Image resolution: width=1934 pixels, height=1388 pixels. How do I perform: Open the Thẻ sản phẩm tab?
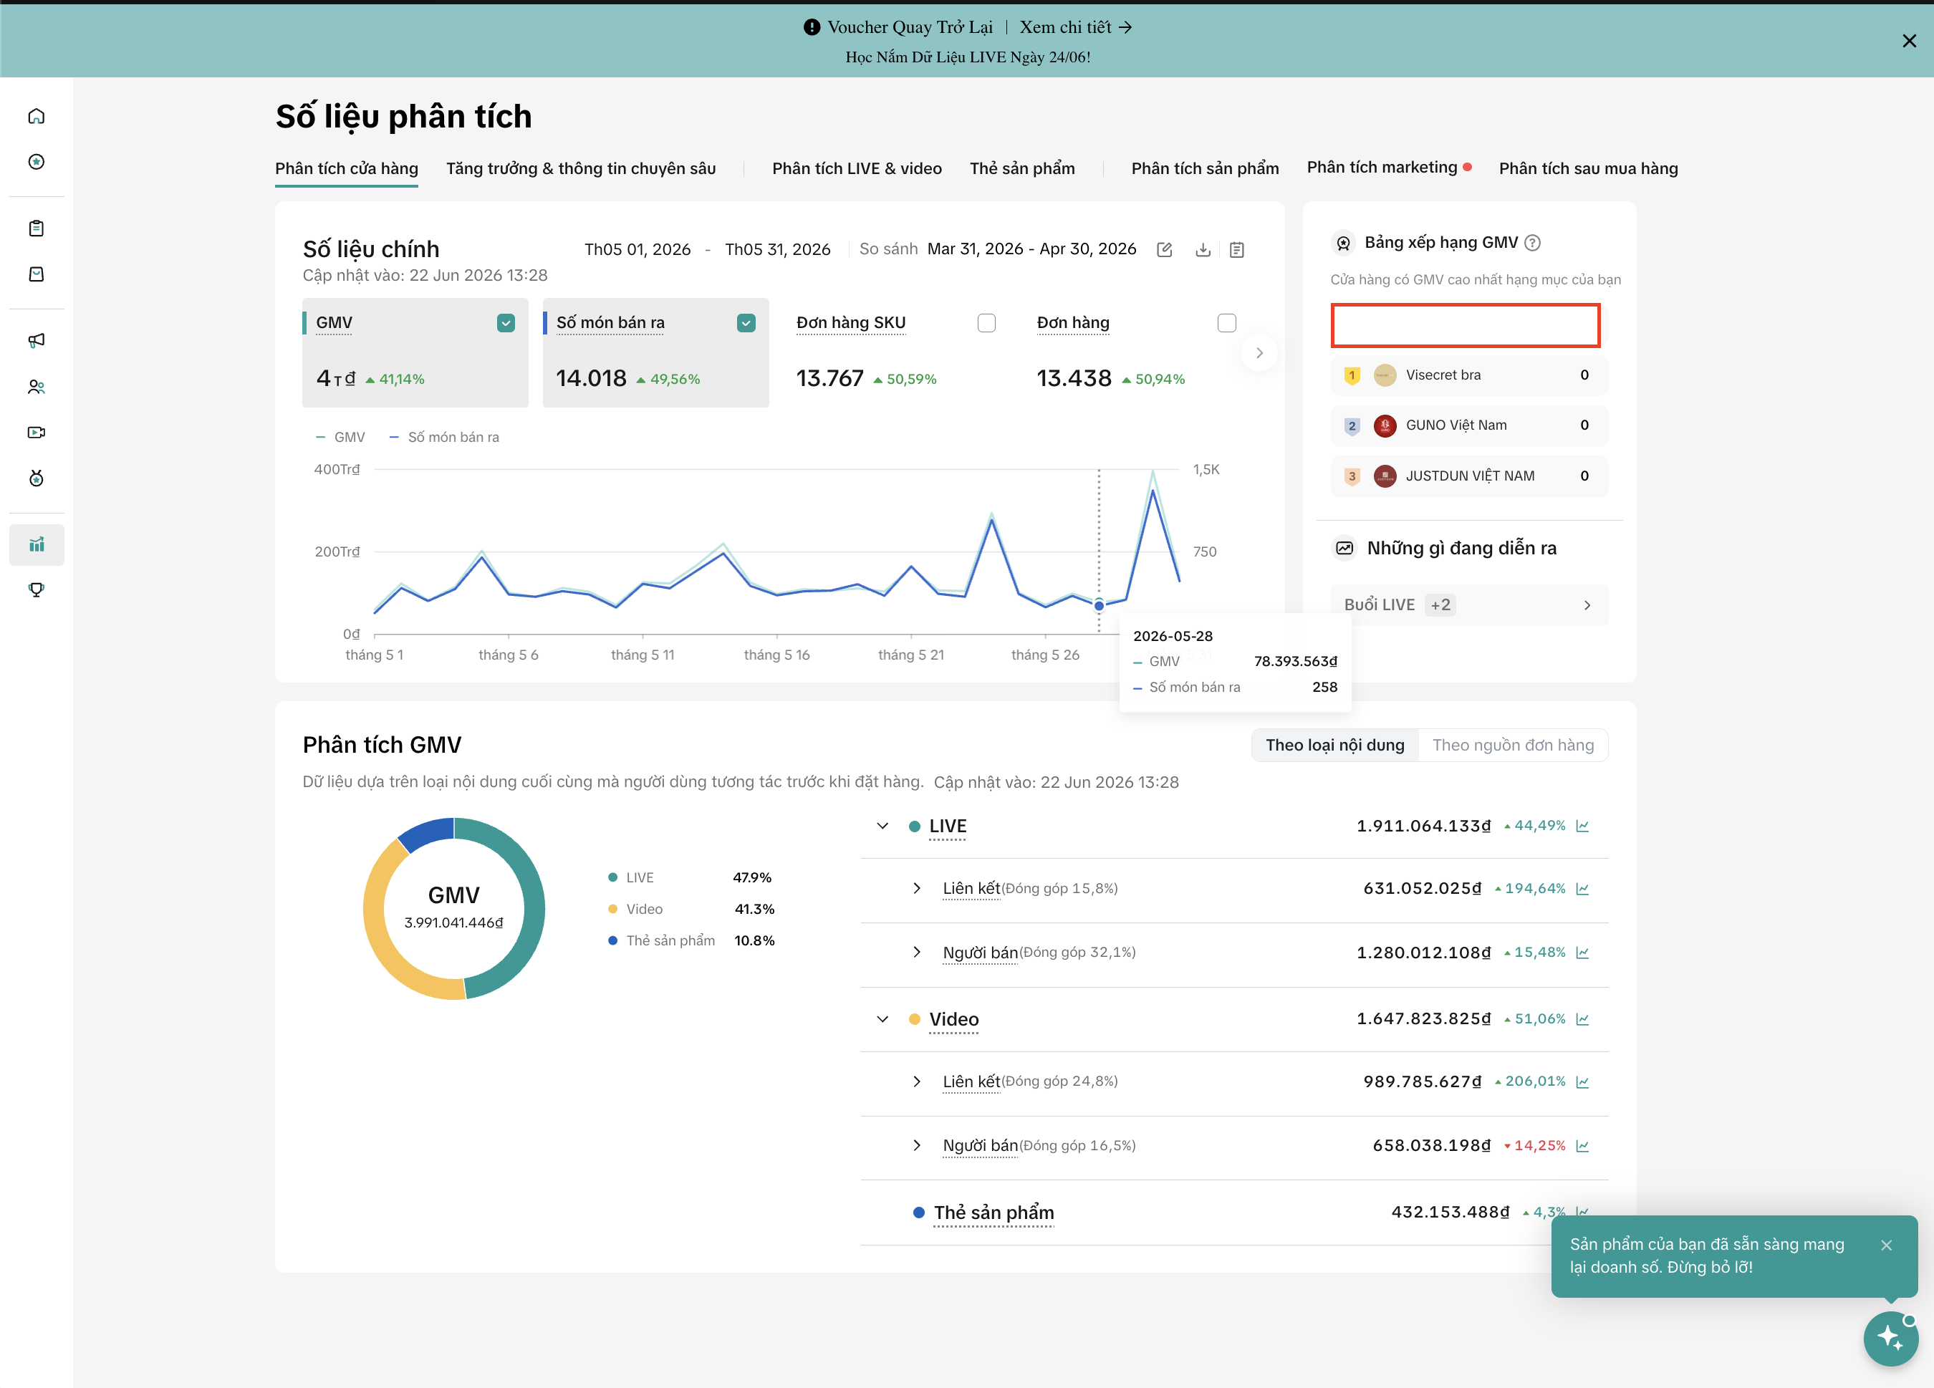(1021, 169)
